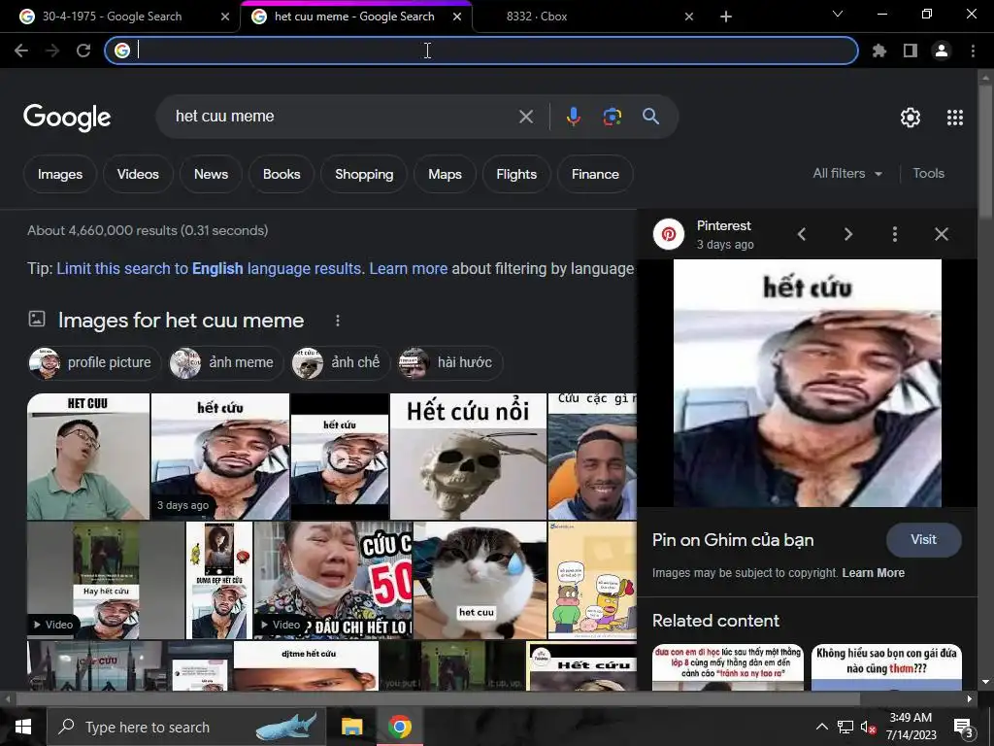Screen dimensions: 994x746
Task: Open Learn More copyright link
Action: point(873,573)
